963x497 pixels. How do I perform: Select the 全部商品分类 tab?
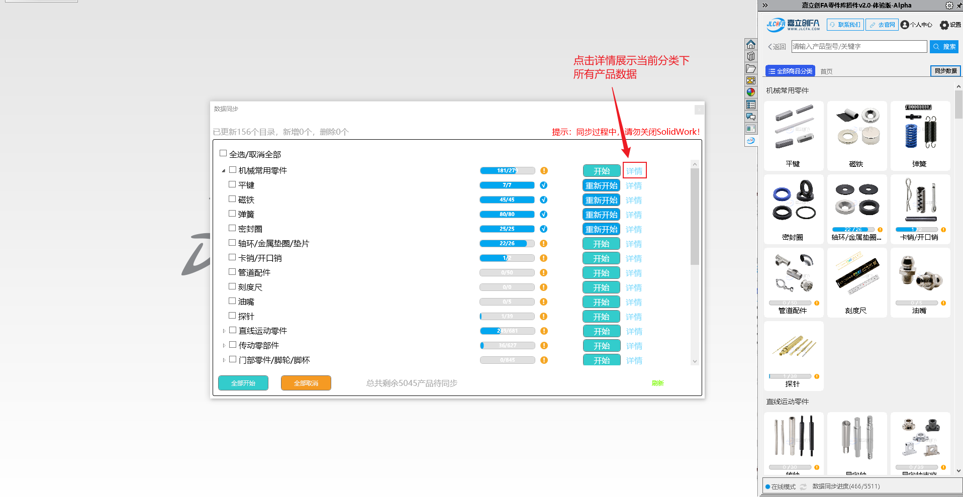[x=790, y=71]
